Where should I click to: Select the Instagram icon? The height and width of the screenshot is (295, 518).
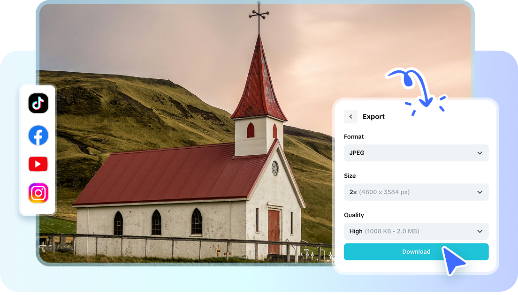(x=38, y=193)
